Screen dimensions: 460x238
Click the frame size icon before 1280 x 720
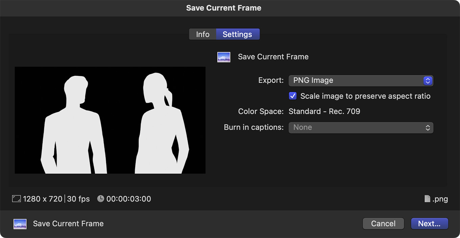click(x=16, y=199)
